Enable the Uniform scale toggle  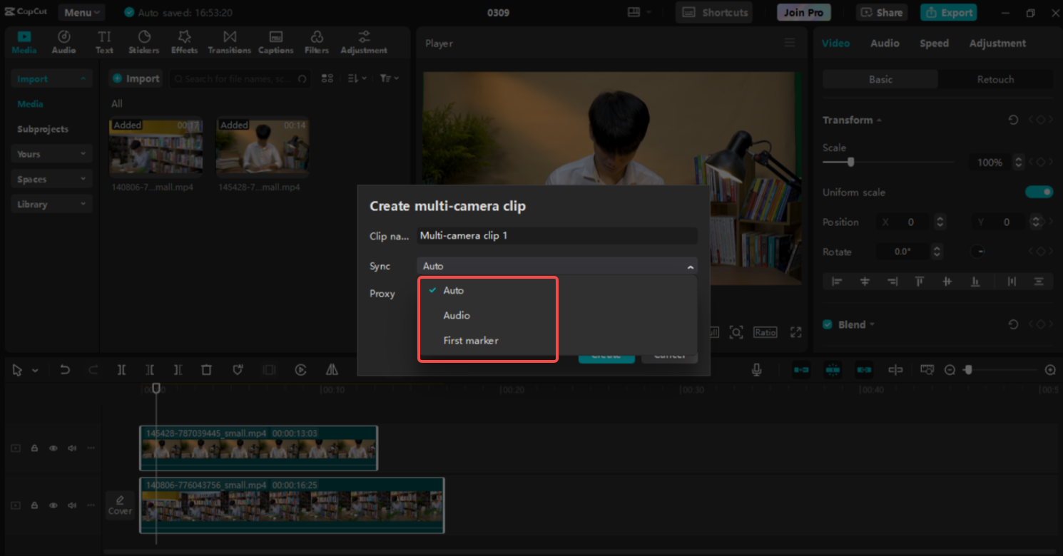[x=1039, y=192]
